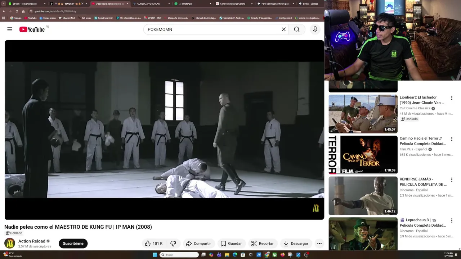
Task: Open the Action Reload channel avatar
Action: (x=10, y=244)
